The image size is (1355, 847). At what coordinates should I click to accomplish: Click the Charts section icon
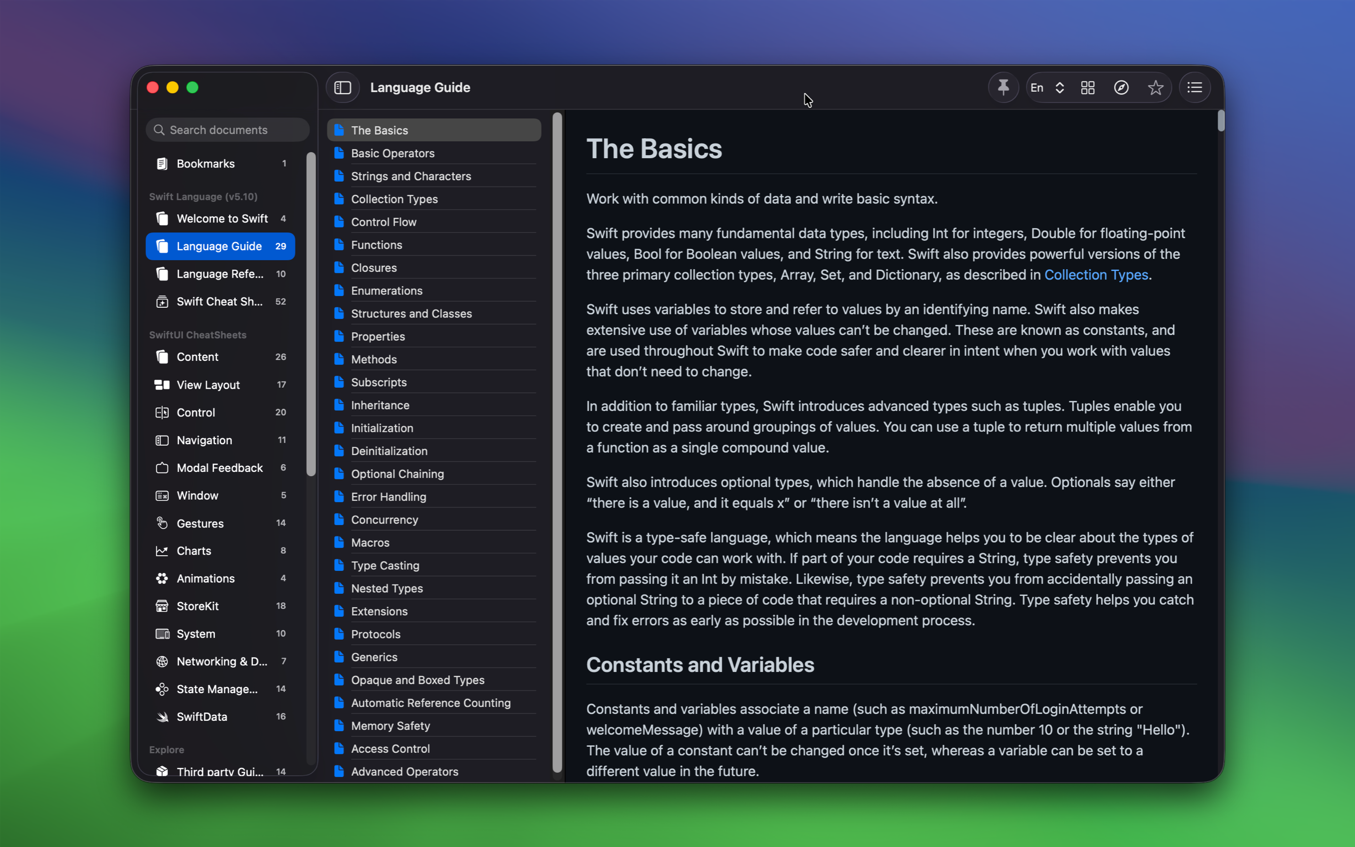click(x=162, y=551)
